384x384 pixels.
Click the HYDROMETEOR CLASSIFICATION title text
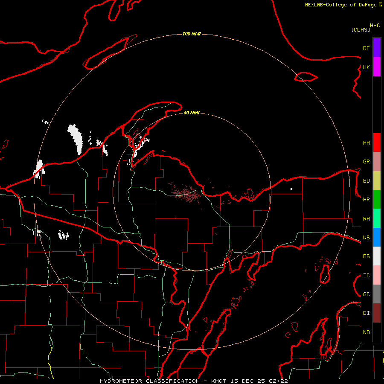click(x=150, y=381)
